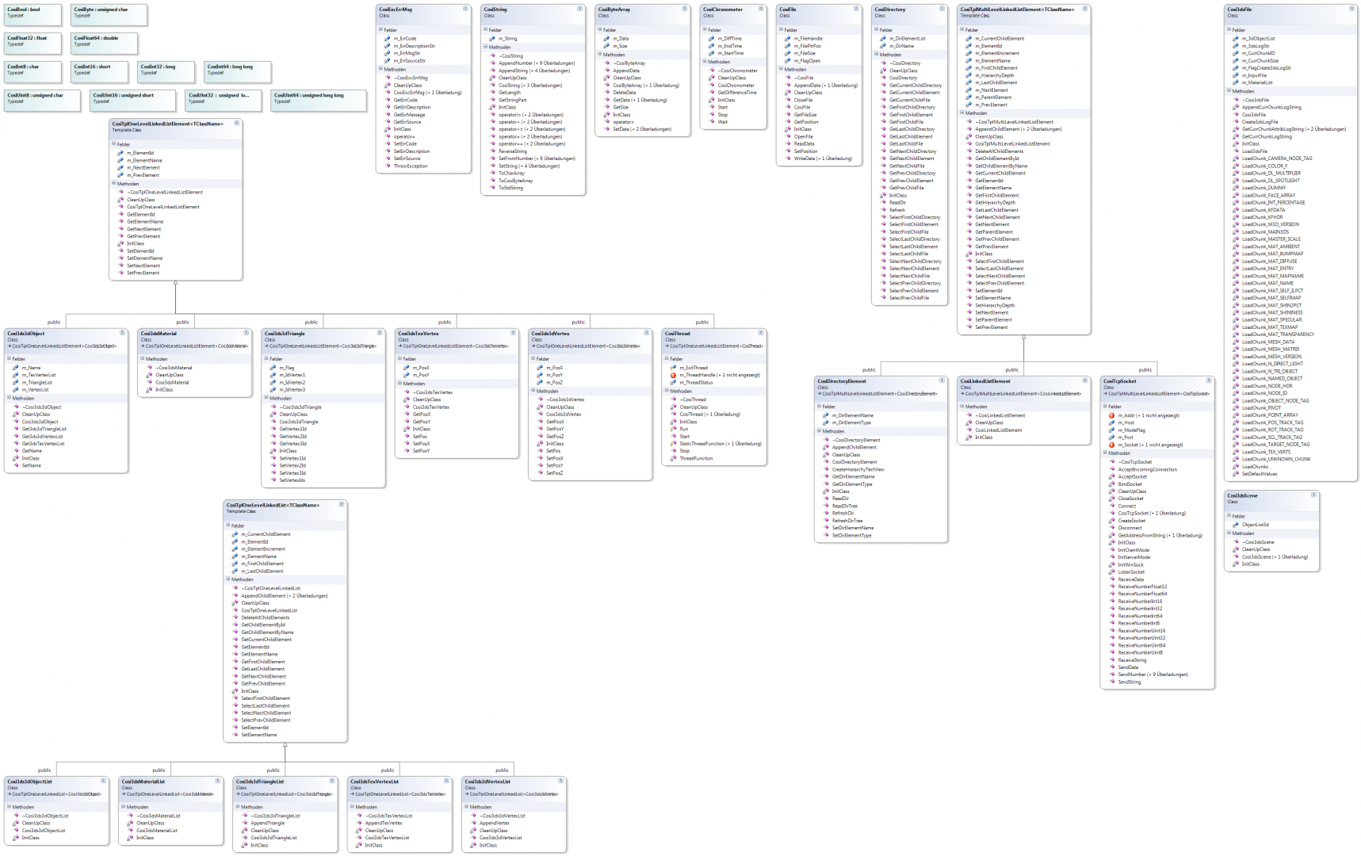
Task: Click method icon beside SetVertexIds in Cosi3ds3dTriangle
Action: [273, 480]
